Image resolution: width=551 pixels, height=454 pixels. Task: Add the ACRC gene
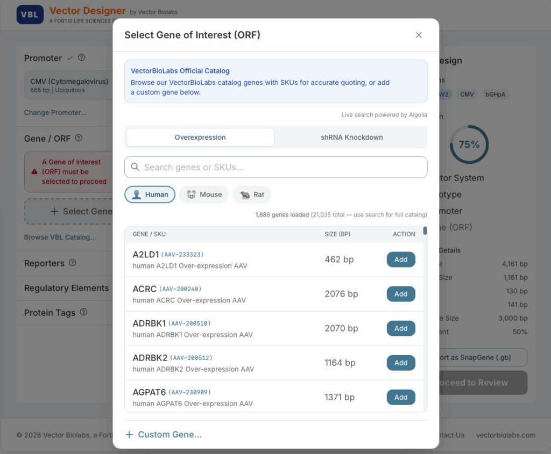(401, 294)
